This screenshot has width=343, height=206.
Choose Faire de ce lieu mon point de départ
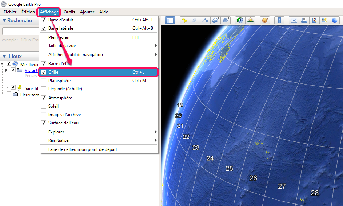(99, 149)
